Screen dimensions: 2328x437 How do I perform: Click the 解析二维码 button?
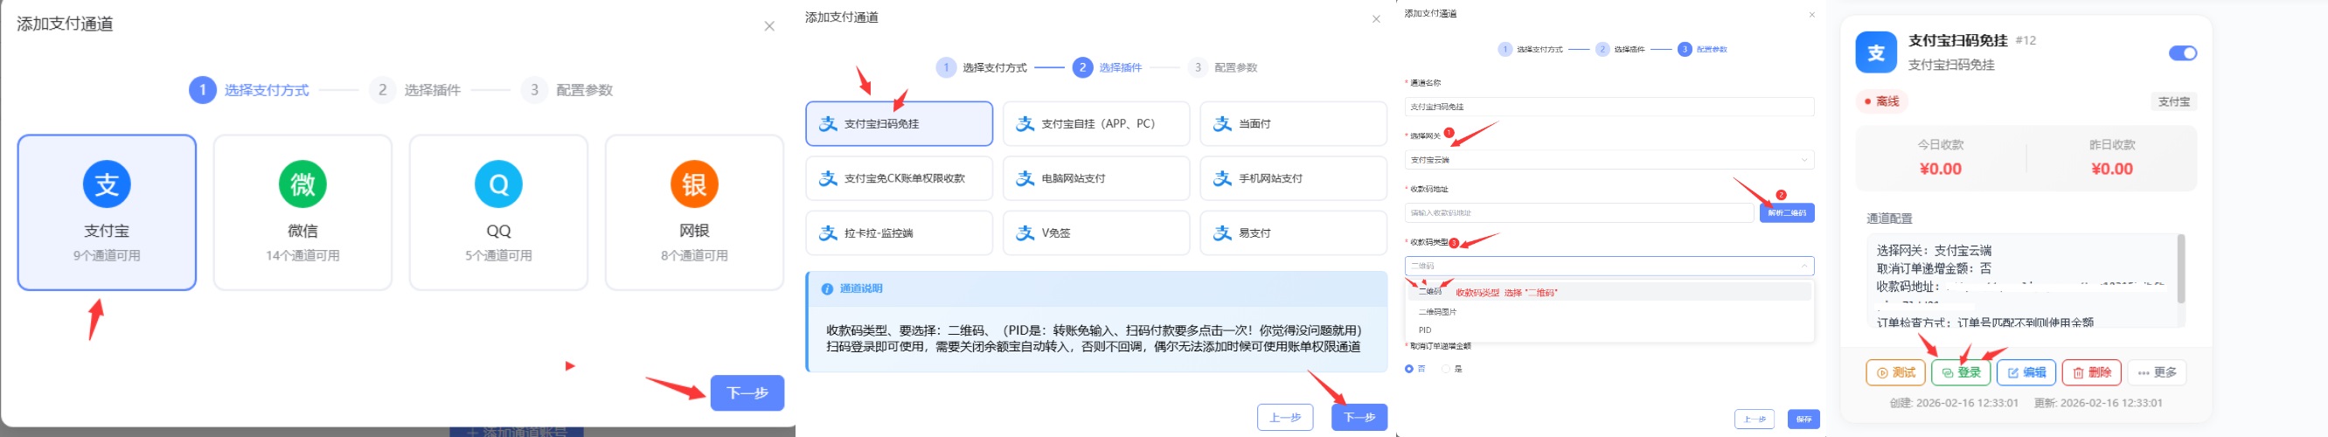tap(1787, 213)
